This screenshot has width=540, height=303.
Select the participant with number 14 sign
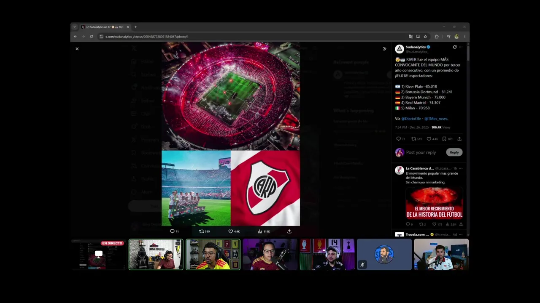click(327, 255)
